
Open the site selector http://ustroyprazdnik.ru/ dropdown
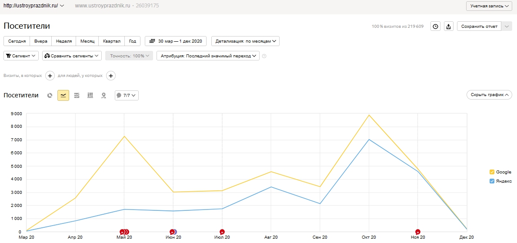coord(33,6)
